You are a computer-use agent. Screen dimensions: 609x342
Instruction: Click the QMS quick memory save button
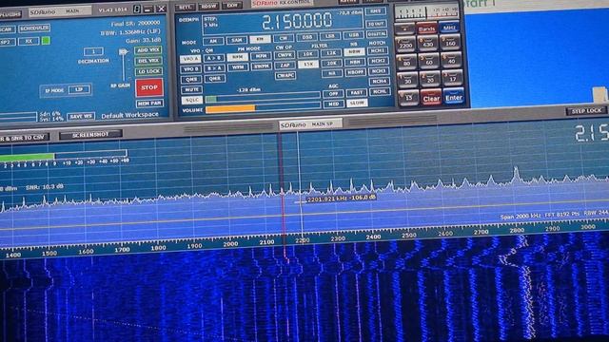pos(191,80)
